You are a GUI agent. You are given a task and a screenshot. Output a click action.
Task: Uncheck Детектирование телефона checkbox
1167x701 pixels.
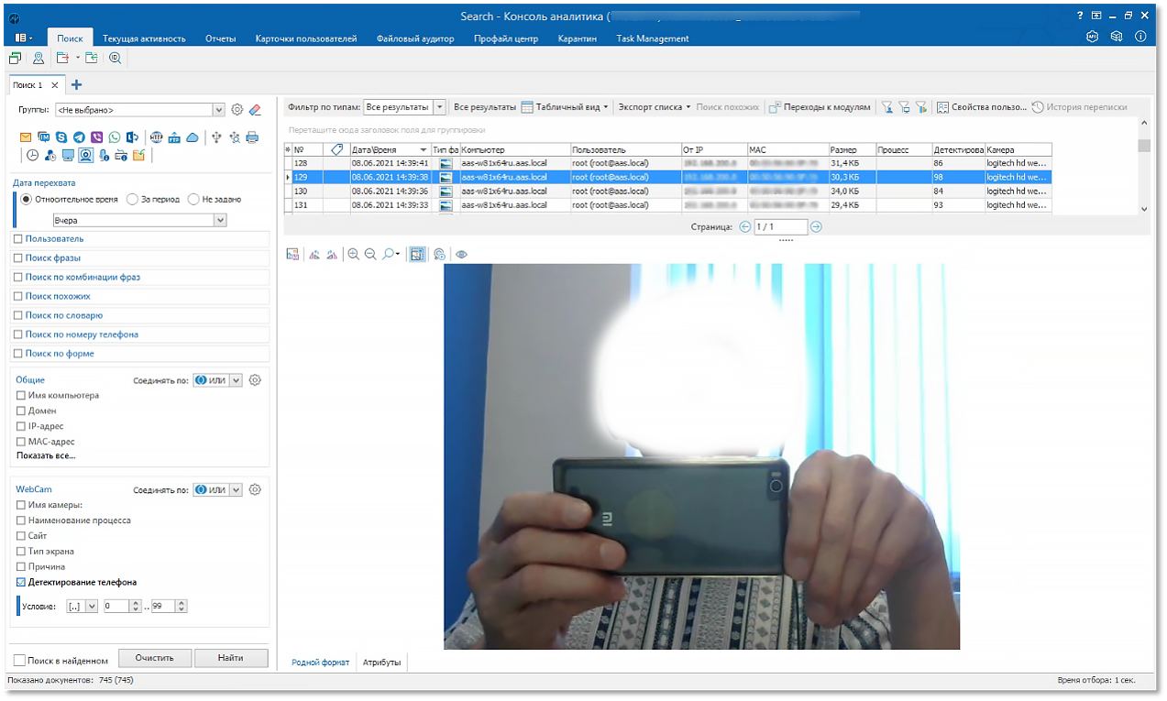point(22,582)
